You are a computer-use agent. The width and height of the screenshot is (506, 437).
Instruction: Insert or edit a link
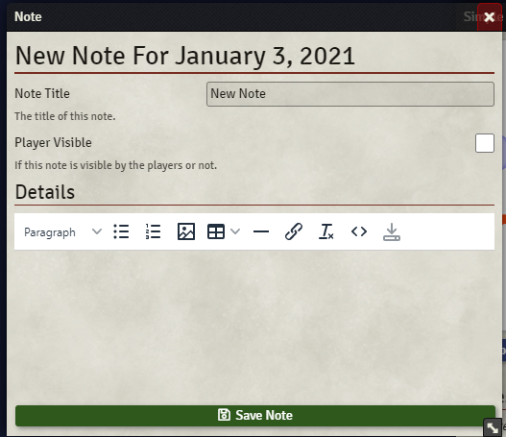pyautogui.click(x=294, y=231)
